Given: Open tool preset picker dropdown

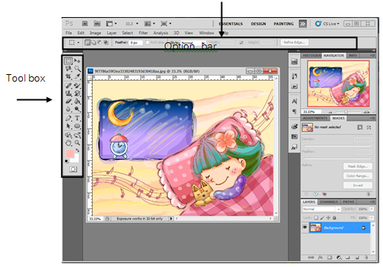Looking at the screenshot, I should pos(79,42).
